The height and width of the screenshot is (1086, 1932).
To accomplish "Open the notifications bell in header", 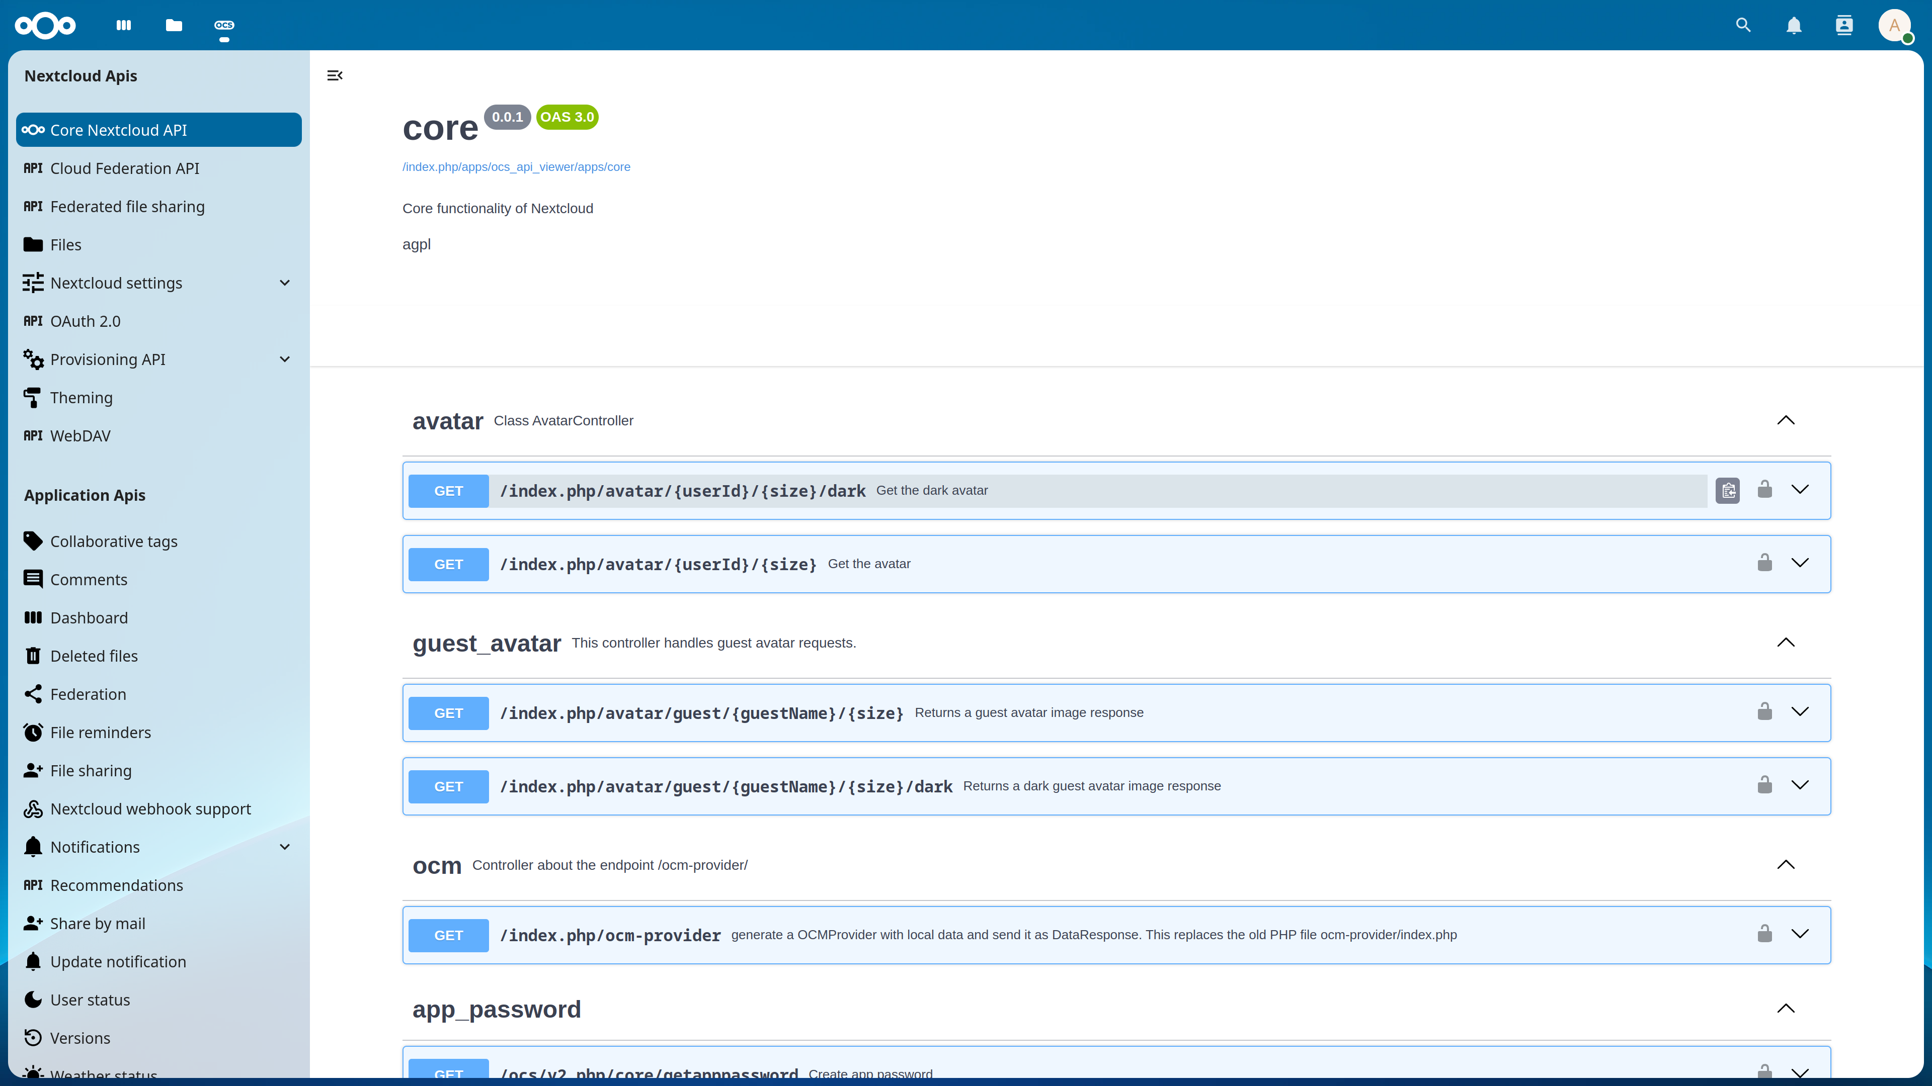I will pyautogui.click(x=1794, y=26).
